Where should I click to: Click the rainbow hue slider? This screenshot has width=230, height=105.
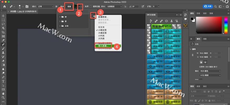(x=226, y=25)
